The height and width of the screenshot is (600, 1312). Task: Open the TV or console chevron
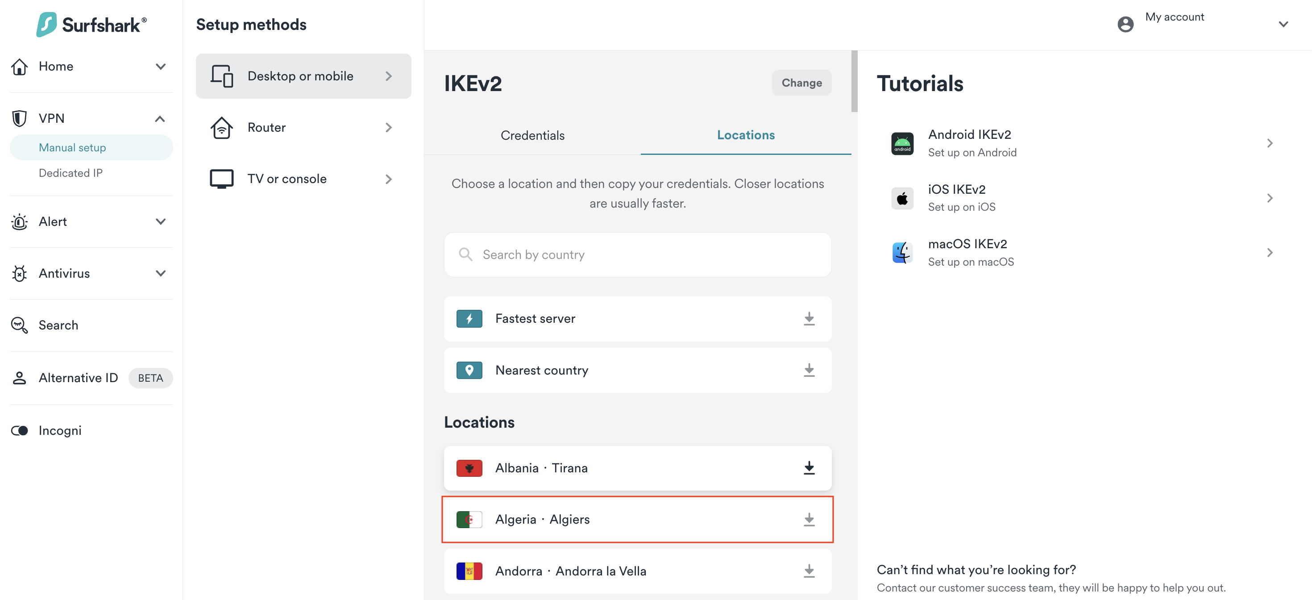coord(389,179)
